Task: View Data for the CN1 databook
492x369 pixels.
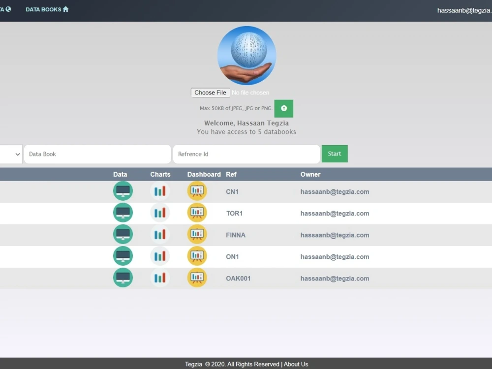Action: point(123,191)
